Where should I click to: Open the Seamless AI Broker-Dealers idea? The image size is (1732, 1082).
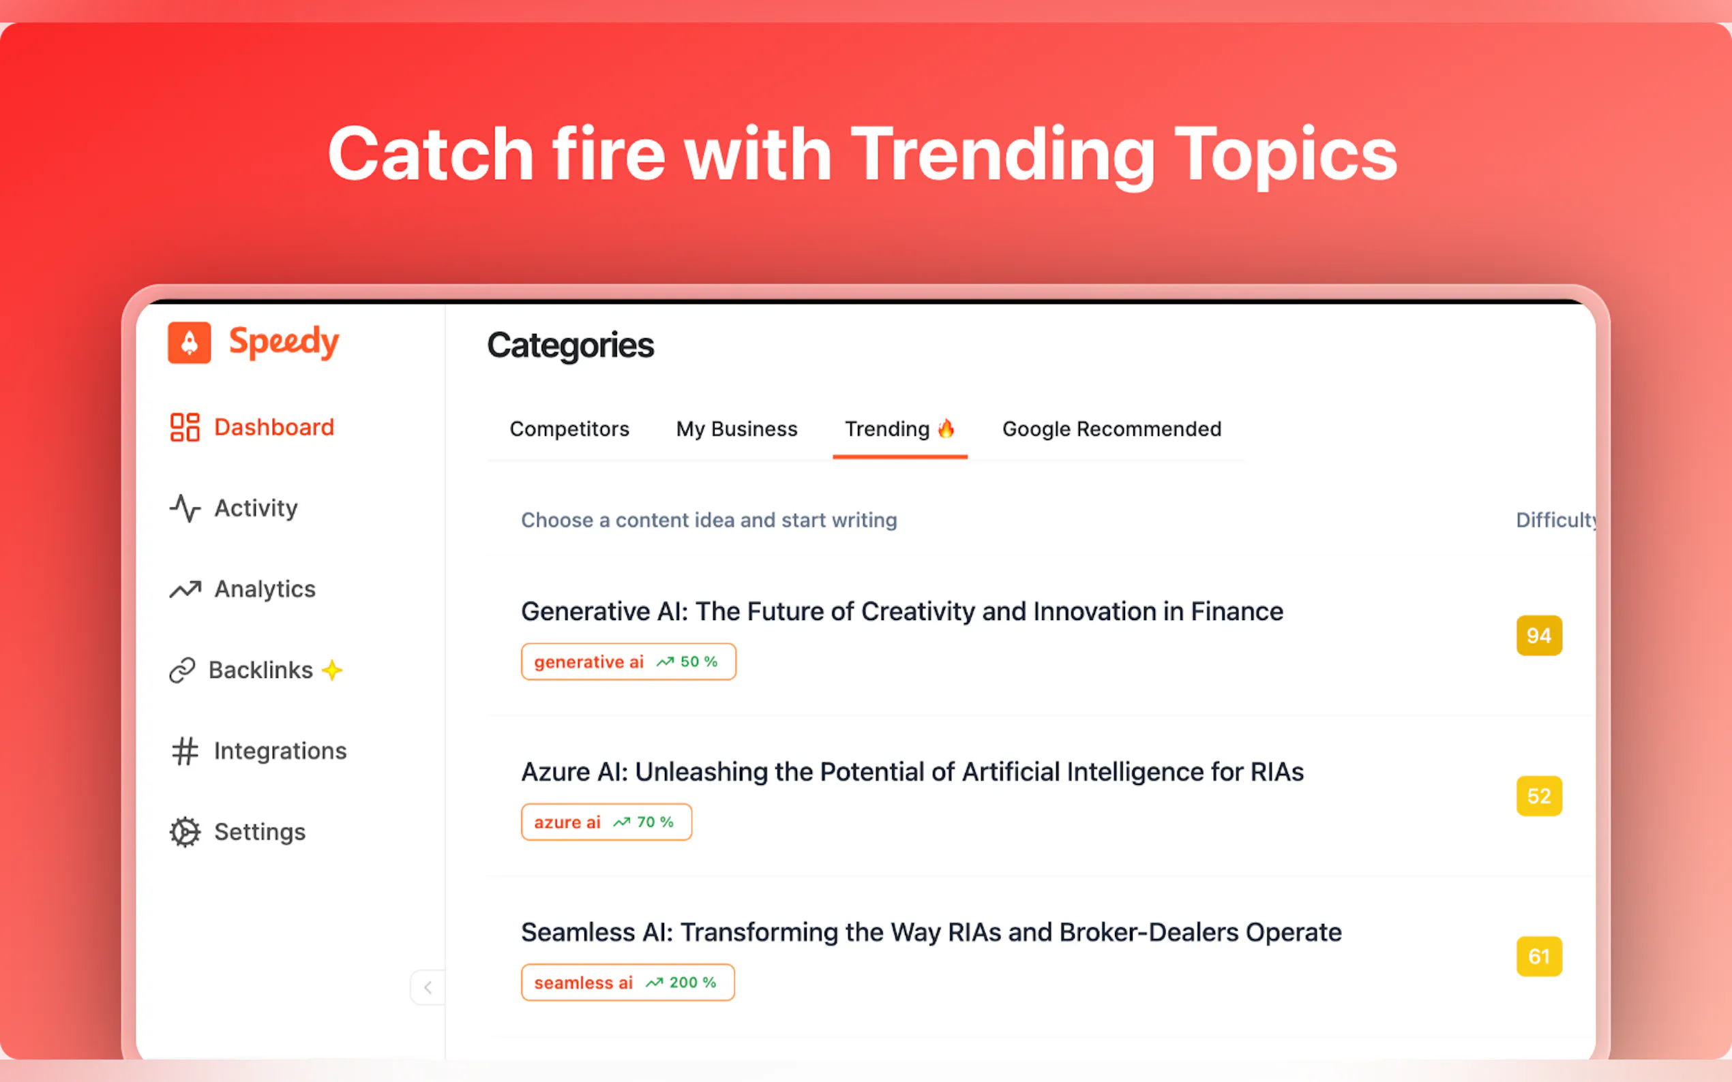[x=931, y=932]
